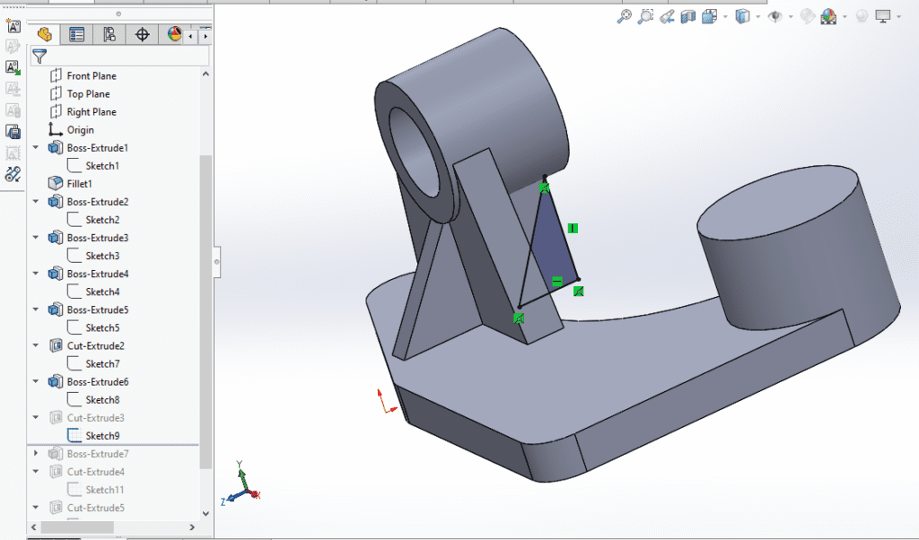The width and height of the screenshot is (919, 540).
Task: Select the horizontal sketch relation icon
Action: [x=556, y=281]
